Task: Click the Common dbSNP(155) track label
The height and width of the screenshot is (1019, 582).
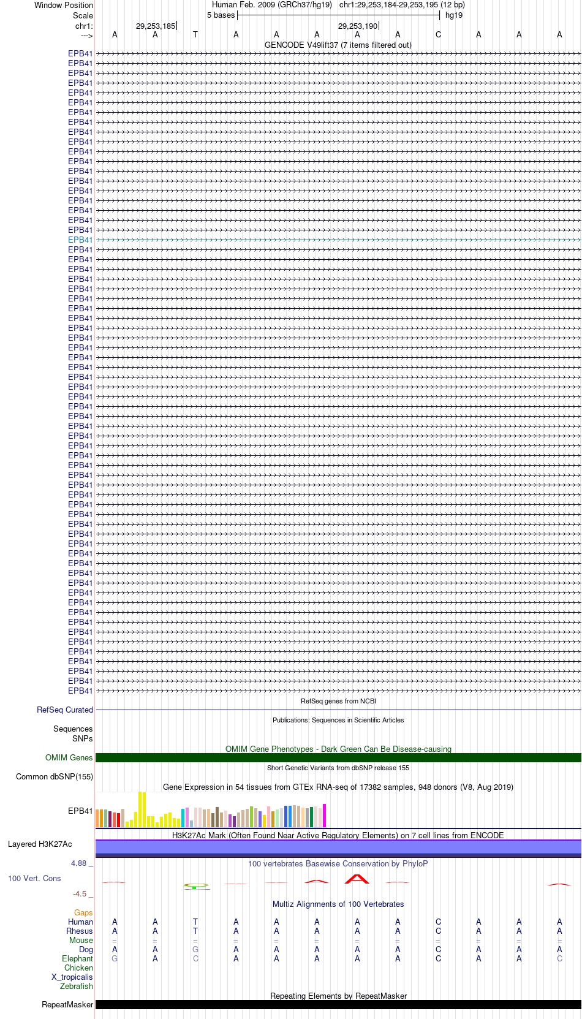Action: (x=55, y=776)
